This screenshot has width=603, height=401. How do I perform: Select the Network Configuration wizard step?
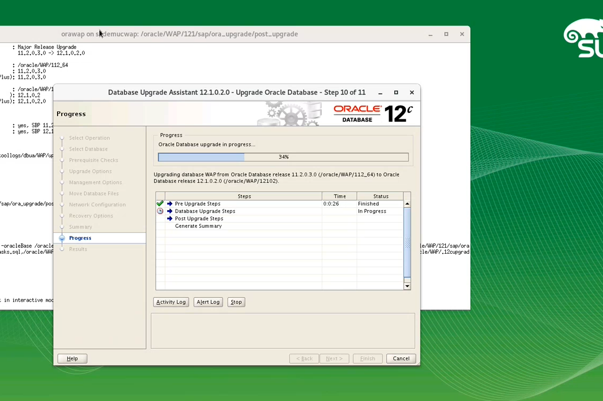pos(97,205)
